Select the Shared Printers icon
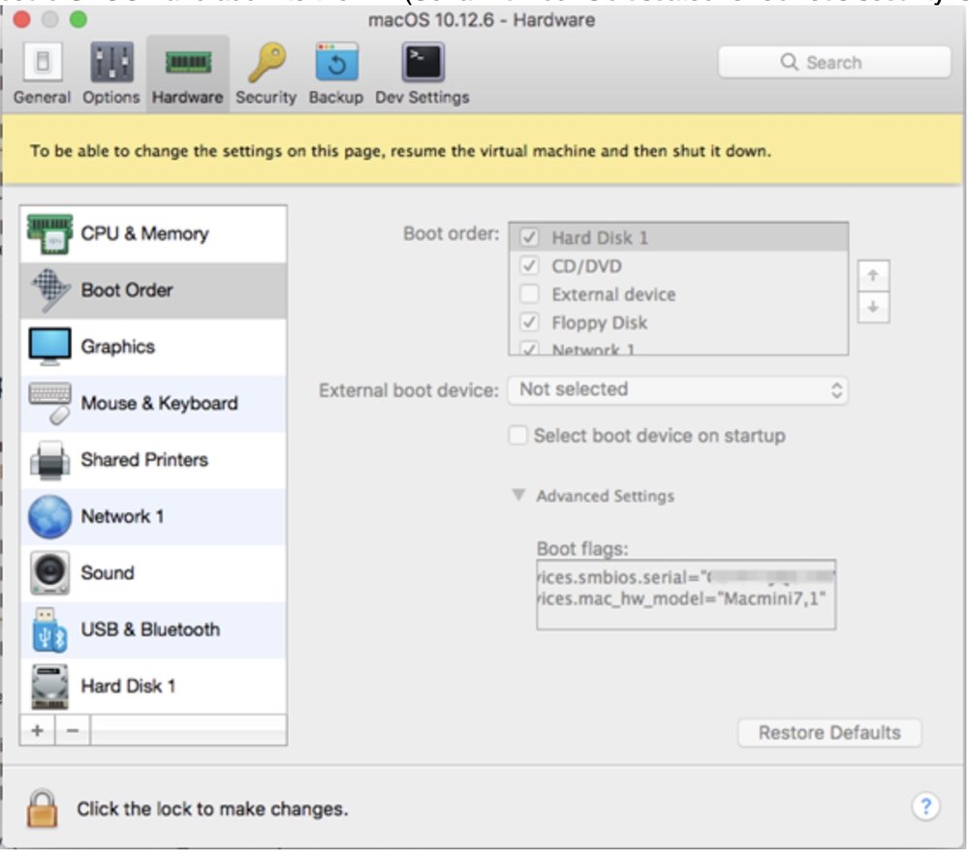The image size is (969, 858). pyautogui.click(x=50, y=460)
